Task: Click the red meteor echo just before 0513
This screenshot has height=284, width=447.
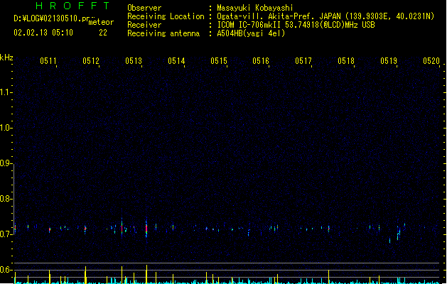Action: coord(122,228)
